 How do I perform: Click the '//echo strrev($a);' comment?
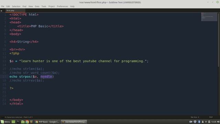[27, 81]
